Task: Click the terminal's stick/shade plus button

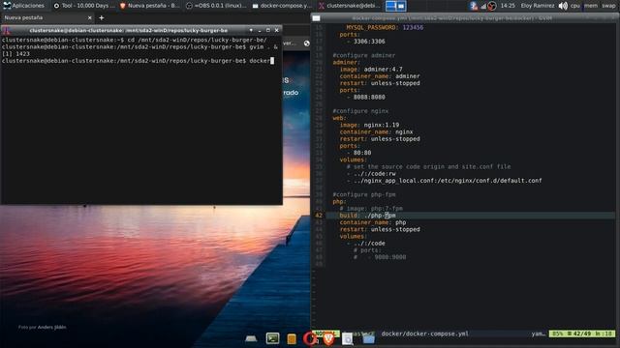Action: point(251,30)
